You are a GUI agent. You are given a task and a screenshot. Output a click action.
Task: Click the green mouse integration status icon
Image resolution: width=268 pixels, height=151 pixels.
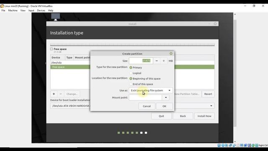[253, 146]
